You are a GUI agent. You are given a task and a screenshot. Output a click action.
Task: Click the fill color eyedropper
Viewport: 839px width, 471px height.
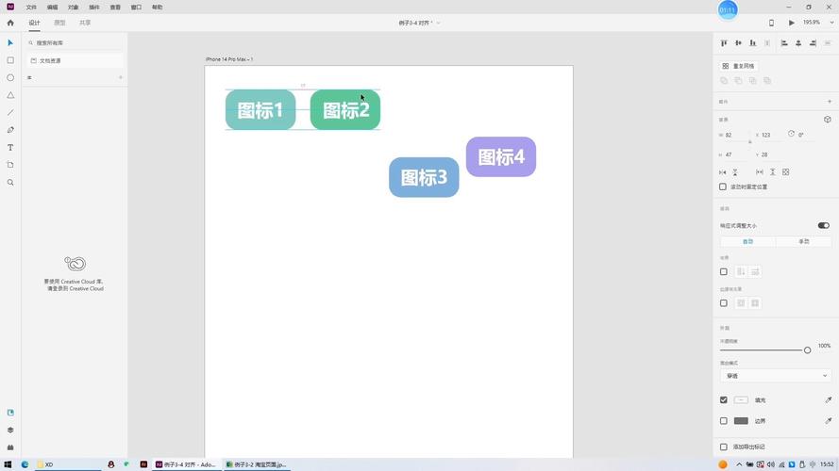(x=829, y=400)
